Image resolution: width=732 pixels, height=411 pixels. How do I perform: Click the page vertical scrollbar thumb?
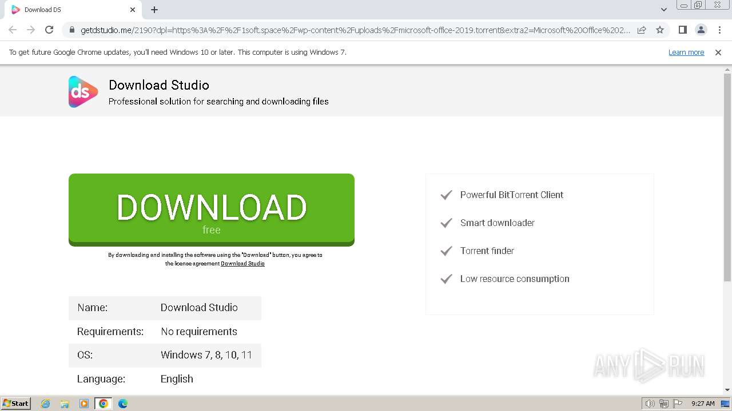click(727, 177)
